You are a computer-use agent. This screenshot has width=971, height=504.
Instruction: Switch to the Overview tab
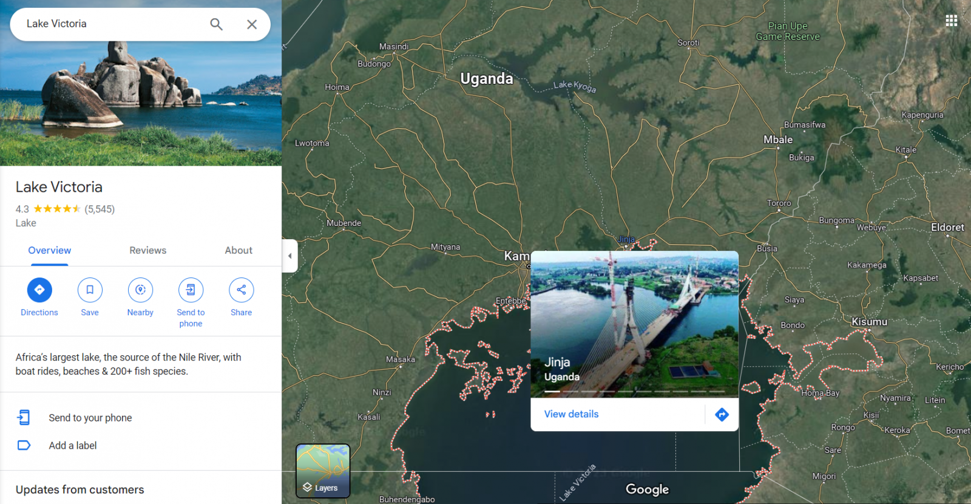point(50,250)
